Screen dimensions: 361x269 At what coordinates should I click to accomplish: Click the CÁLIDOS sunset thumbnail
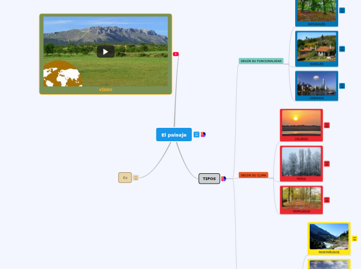point(301,123)
